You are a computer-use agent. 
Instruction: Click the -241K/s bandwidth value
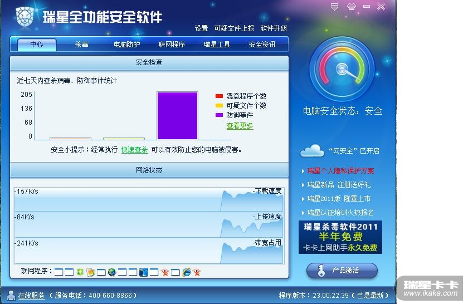(x=26, y=243)
